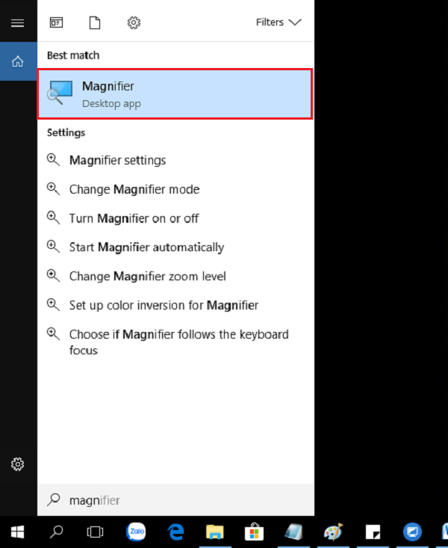This screenshot has width=448, height=548.
Task: Open Start Magnifier automatically setting
Action: coord(146,247)
